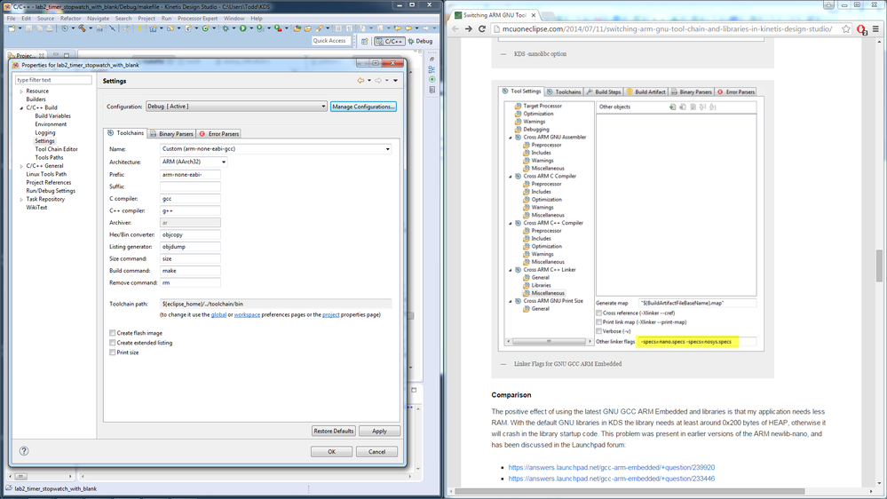
Task: Go forward in the browser
Action: 469,28
